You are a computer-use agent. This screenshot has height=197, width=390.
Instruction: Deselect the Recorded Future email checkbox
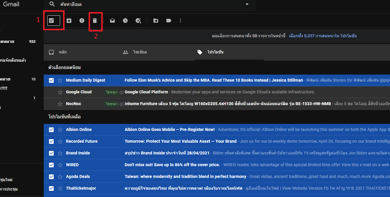click(51, 141)
